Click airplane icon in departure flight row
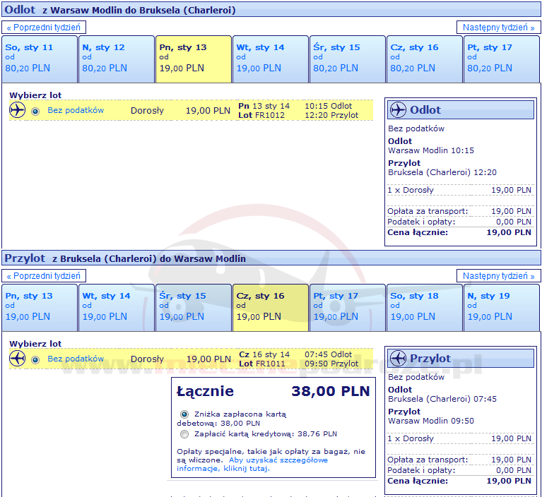The image size is (542, 497). 18,110
